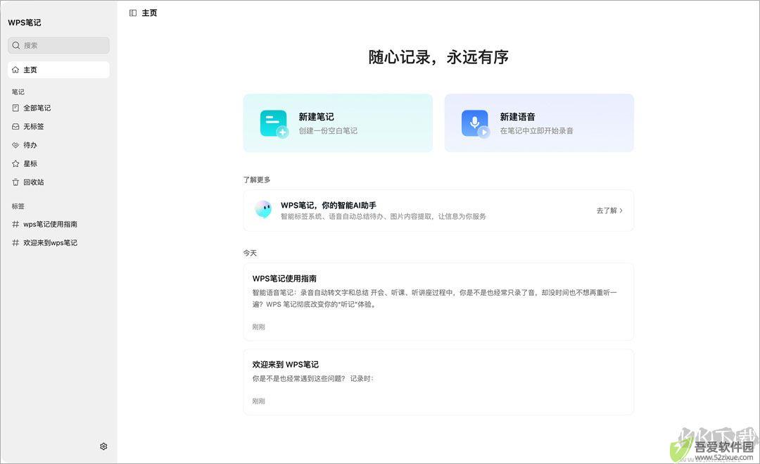This screenshot has width=760, height=464.
Task: Click the AI assistant mascot icon
Action: (263, 209)
